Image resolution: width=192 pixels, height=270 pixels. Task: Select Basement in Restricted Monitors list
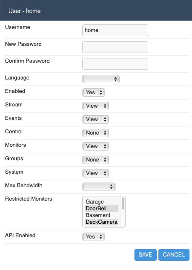coord(102,215)
